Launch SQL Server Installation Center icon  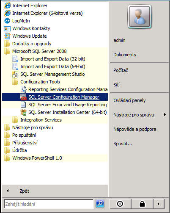point(23,112)
